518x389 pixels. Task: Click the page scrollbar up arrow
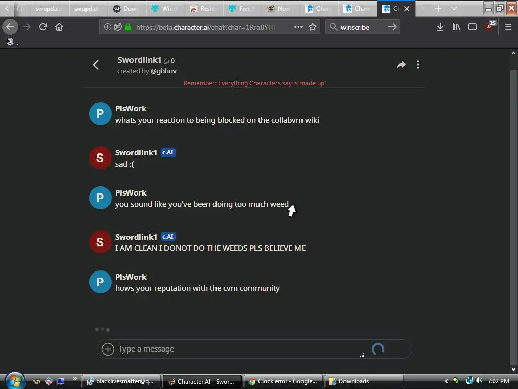point(513,53)
